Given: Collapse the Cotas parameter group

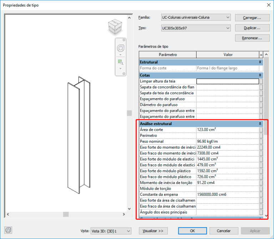Looking at the screenshot, I should tap(260, 75).
